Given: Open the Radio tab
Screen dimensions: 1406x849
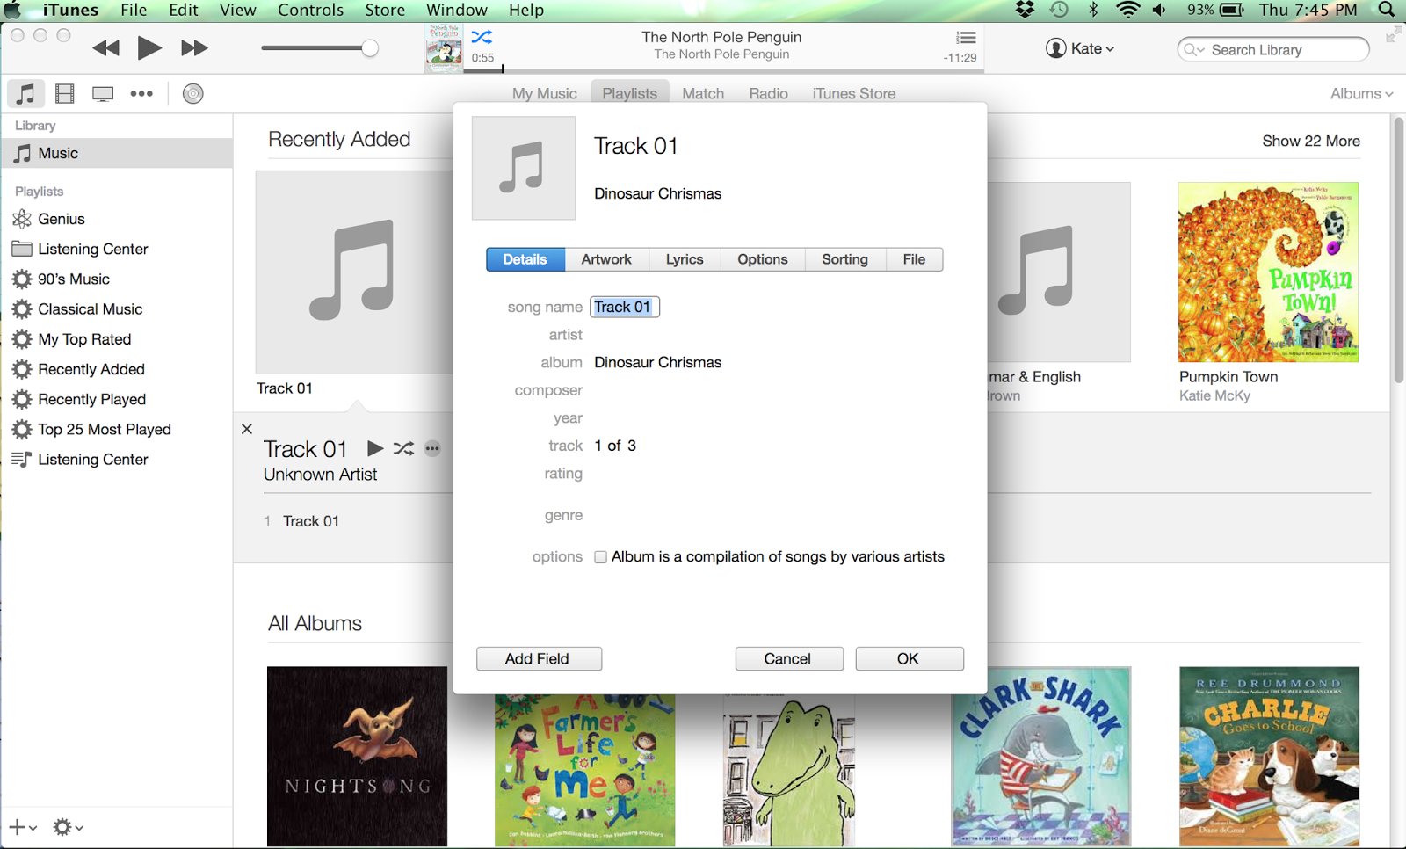Looking at the screenshot, I should (x=768, y=93).
